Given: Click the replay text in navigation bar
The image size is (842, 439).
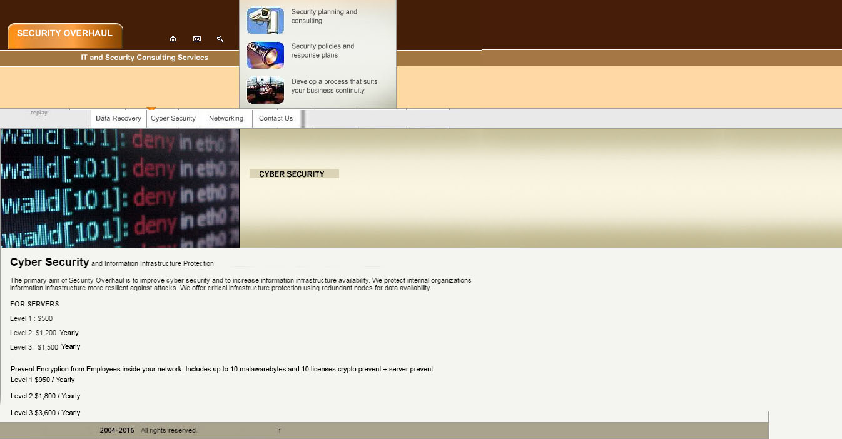Looking at the screenshot, I should 39,113.
